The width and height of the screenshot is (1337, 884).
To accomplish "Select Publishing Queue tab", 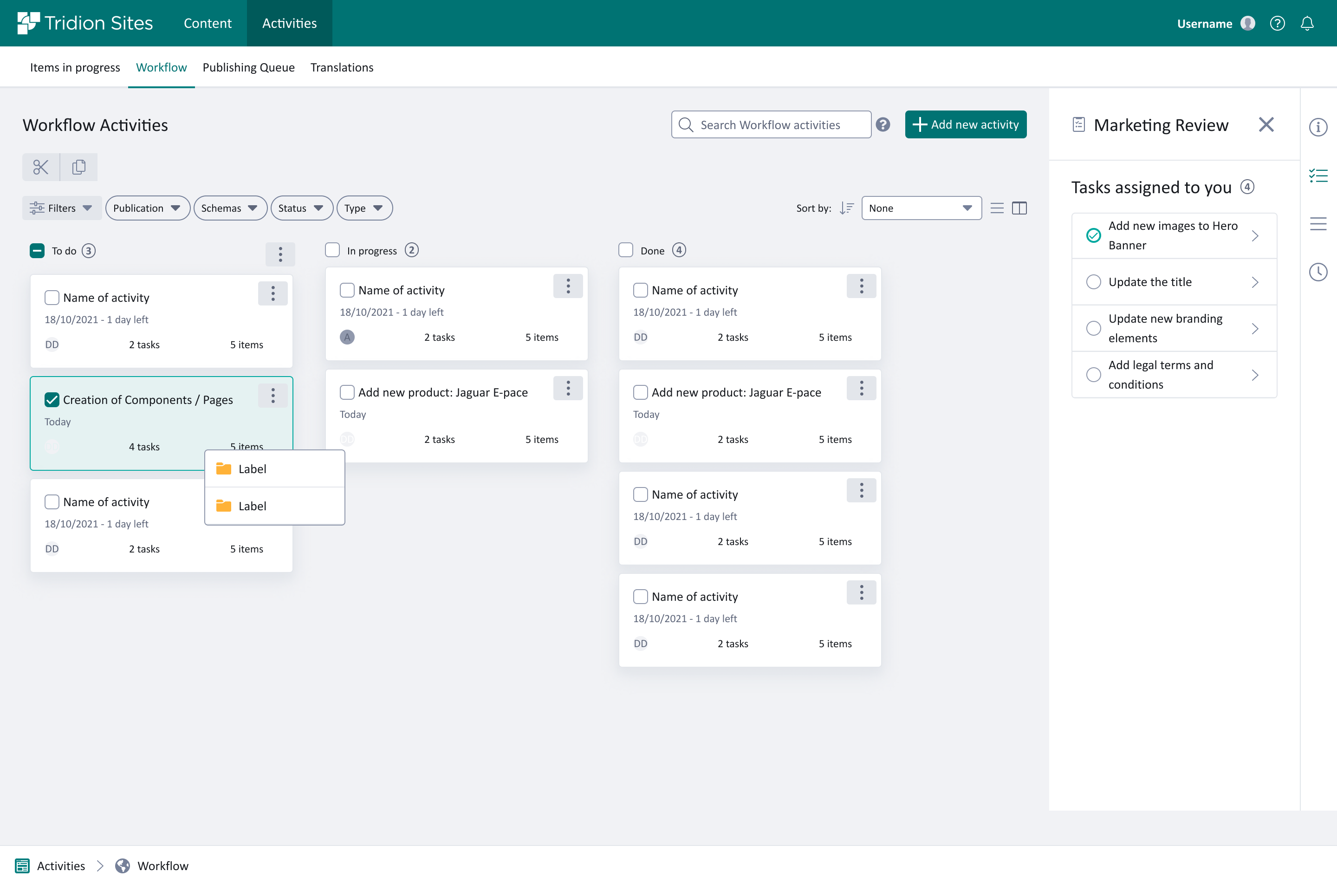I will click(248, 67).
